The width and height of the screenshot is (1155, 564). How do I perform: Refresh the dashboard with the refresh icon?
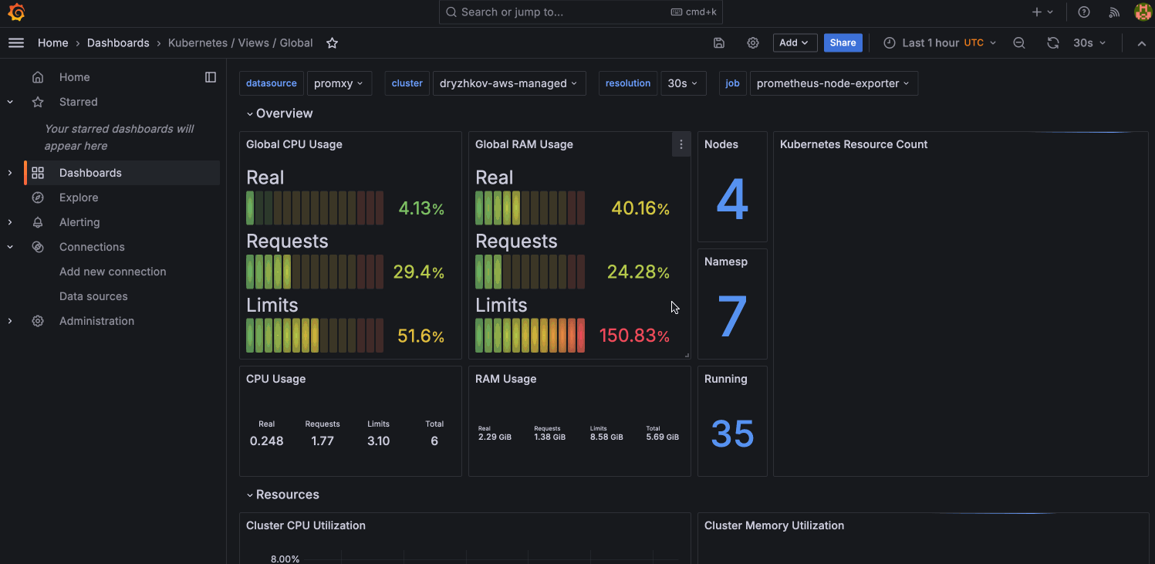[1053, 42]
